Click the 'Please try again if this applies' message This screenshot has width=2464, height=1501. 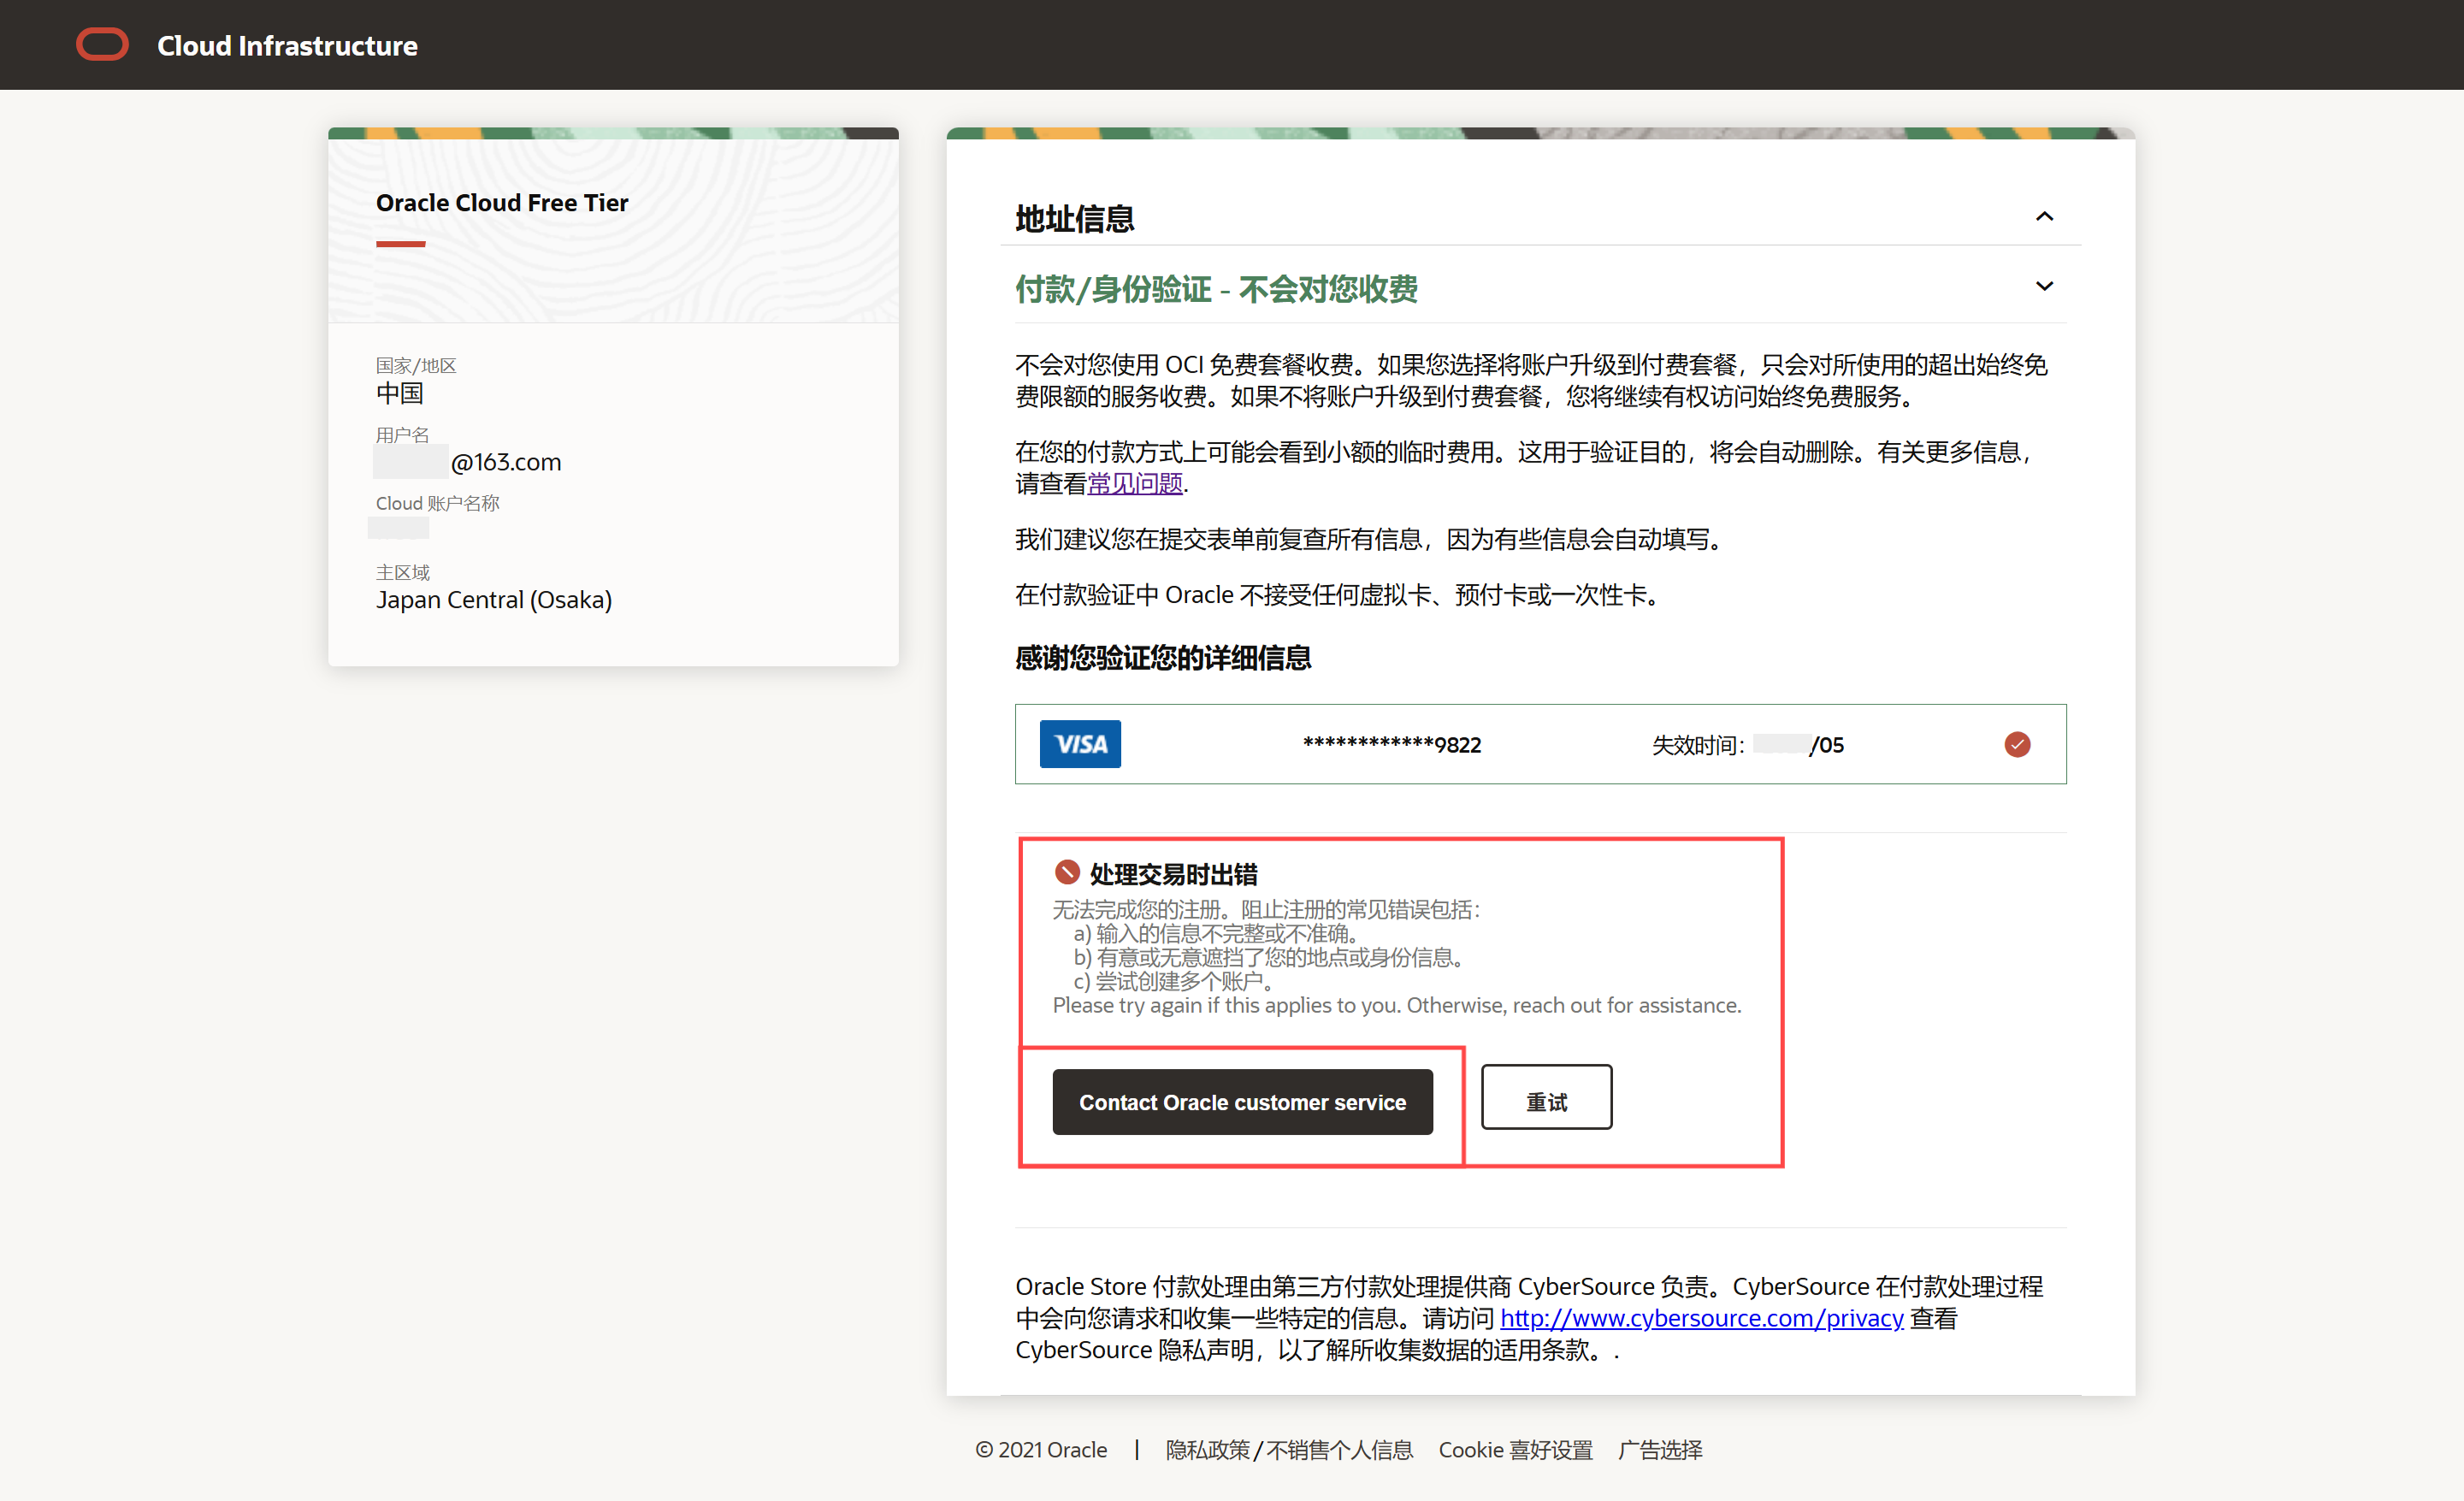[1396, 1005]
